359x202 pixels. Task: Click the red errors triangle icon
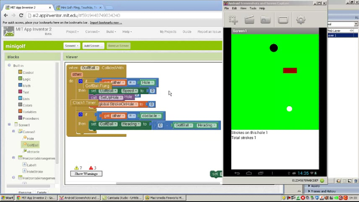point(91,168)
